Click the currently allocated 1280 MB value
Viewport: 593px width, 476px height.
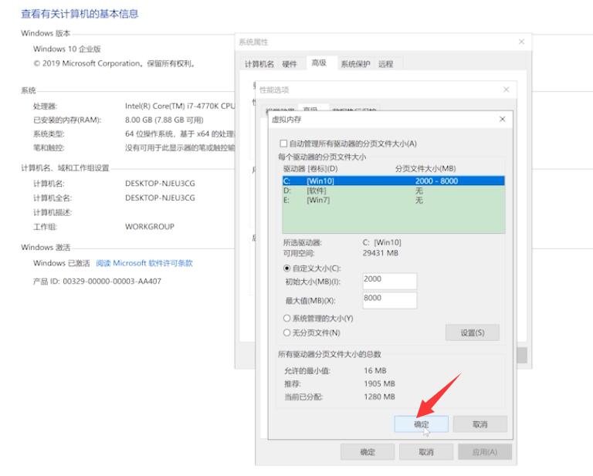coord(379,397)
